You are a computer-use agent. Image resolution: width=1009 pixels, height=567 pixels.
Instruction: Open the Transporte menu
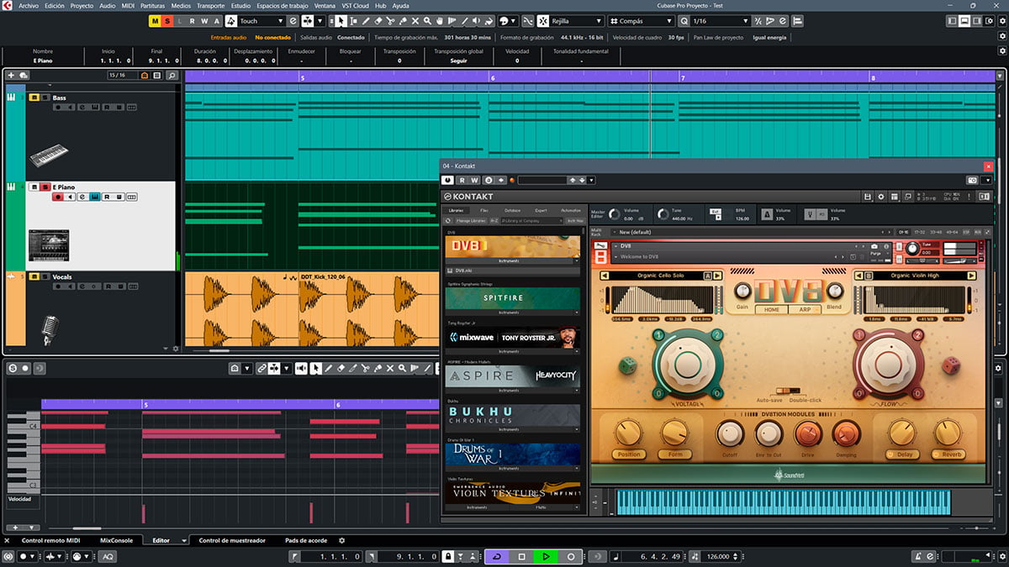210,5
